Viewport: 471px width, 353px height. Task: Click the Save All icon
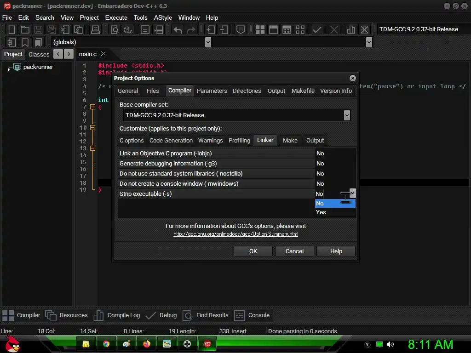[x=52, y=29]
